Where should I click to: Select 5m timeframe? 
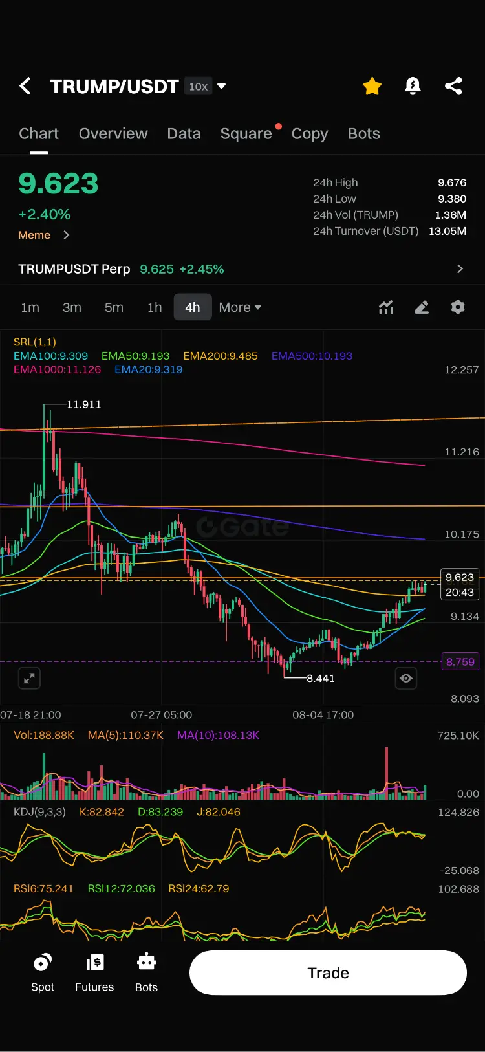pyautogui.click(x=114, y=307)
